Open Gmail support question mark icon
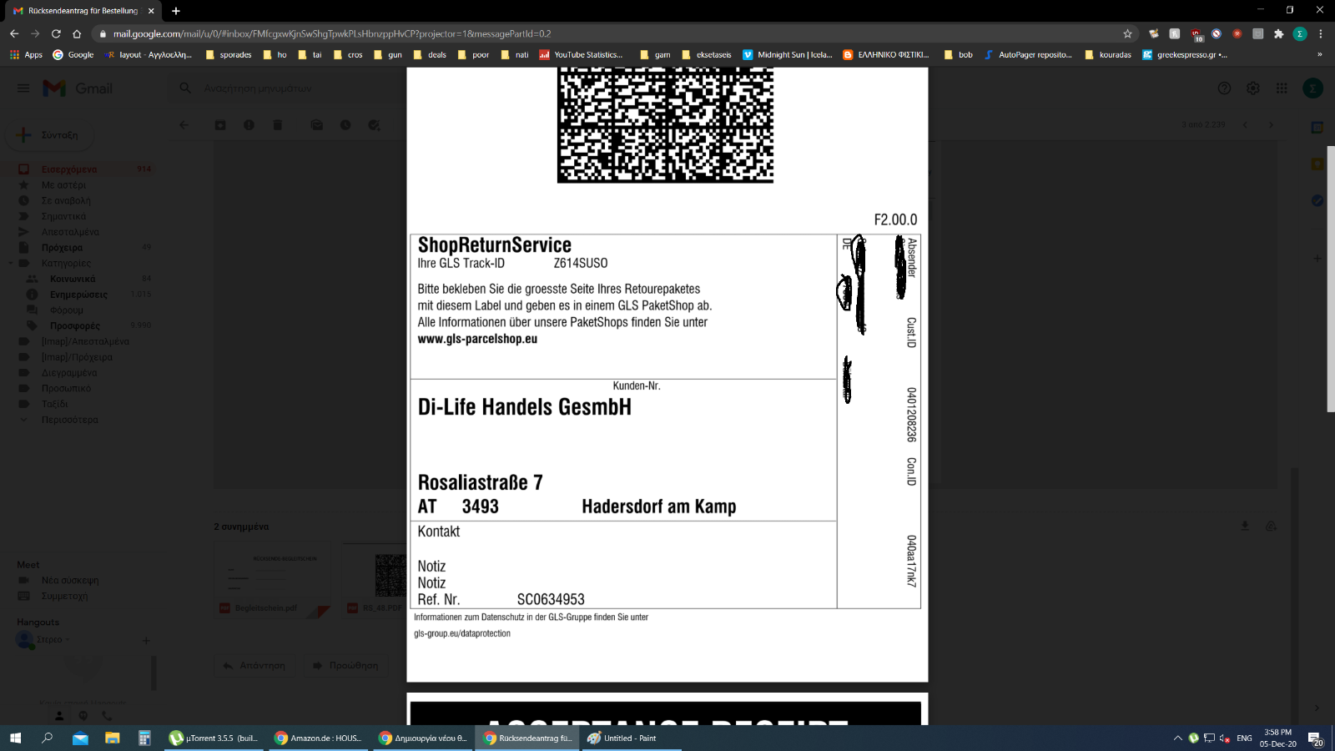 point(1224,88)
